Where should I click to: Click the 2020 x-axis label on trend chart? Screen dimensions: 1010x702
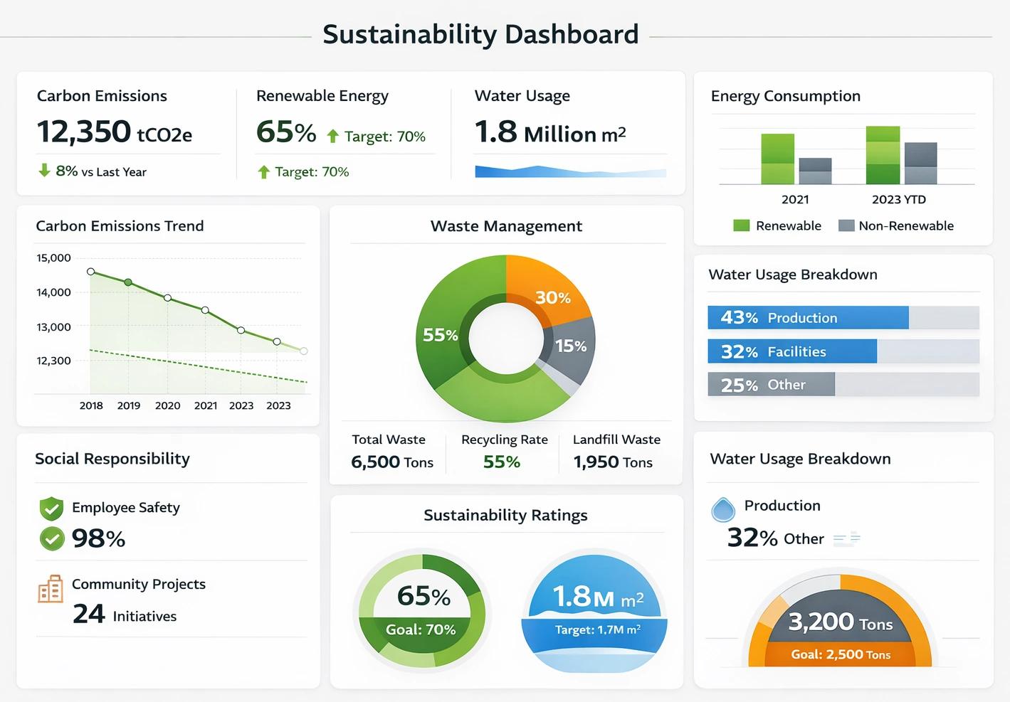168,405
